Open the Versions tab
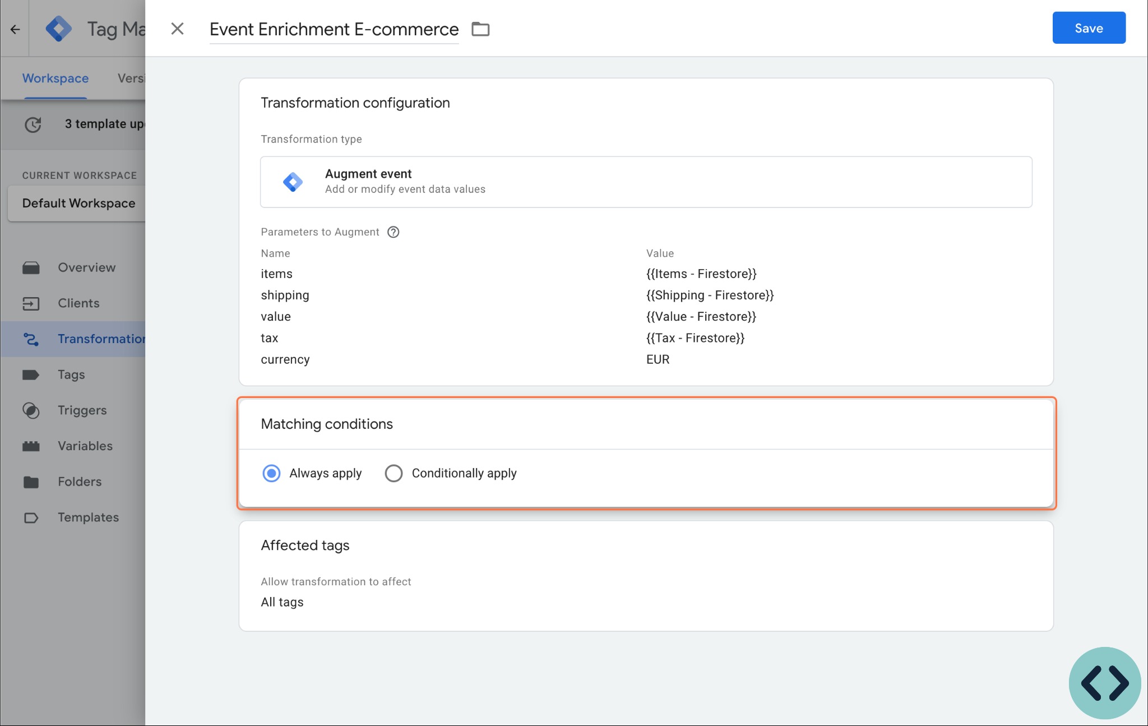The width and height of the screenshot is (1148, 726). point(131,78)
